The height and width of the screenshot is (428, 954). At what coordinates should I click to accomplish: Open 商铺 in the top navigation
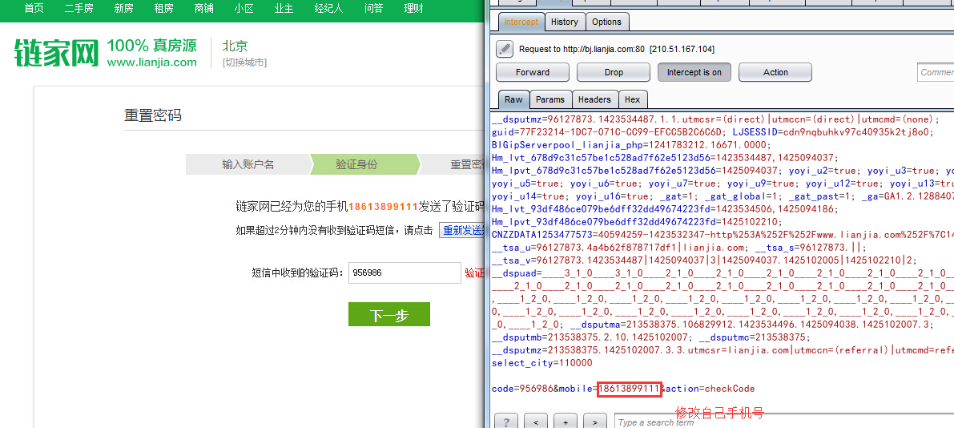click(203, 8)
